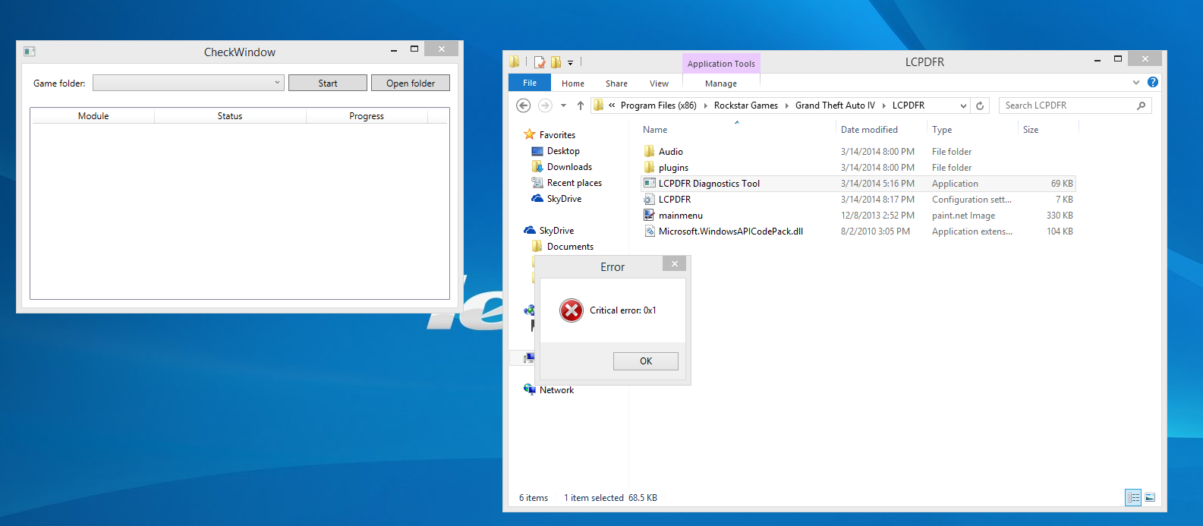Click the red critical error icon
Screen dimensions: 1203x526
click(572, 310)
